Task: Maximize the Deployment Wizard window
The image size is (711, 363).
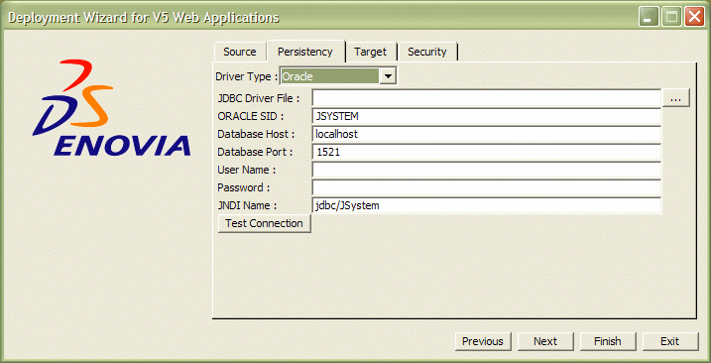Action: (671, 18)
